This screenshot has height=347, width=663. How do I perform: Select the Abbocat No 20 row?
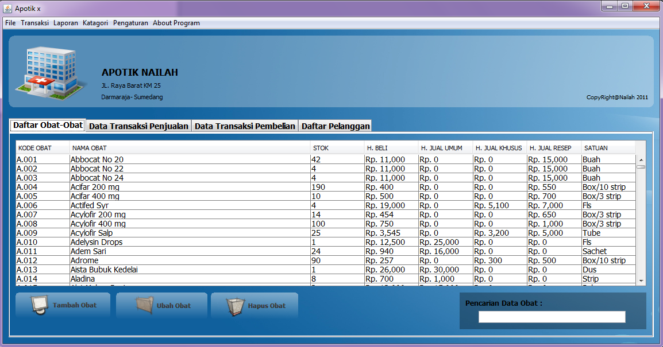tap(326, 159)
